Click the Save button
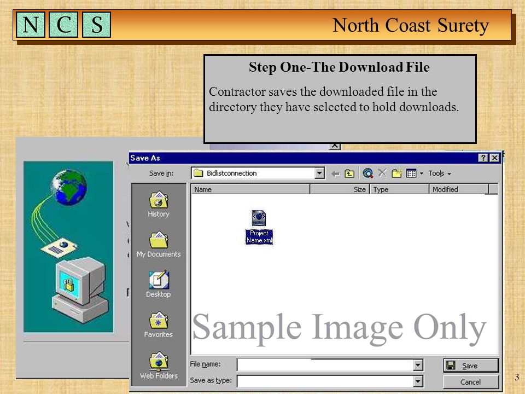525x394 pixels. point(471,366)
